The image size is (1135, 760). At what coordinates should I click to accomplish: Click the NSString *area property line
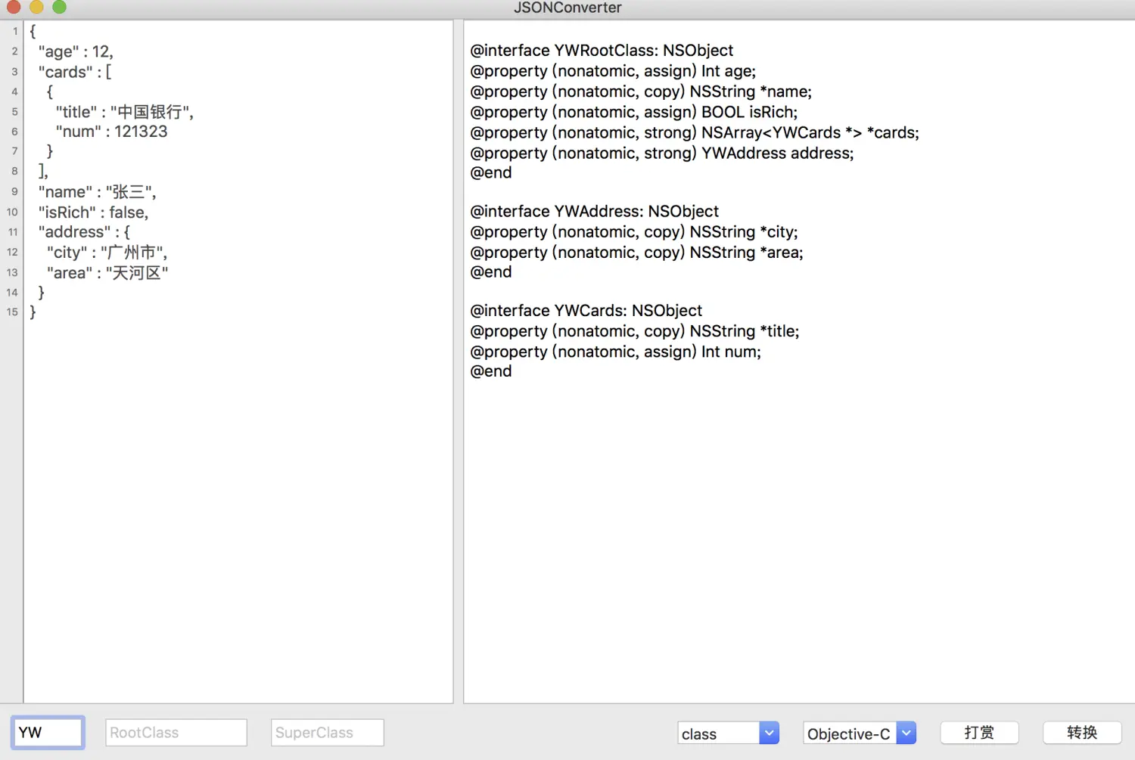click(636, 253)
